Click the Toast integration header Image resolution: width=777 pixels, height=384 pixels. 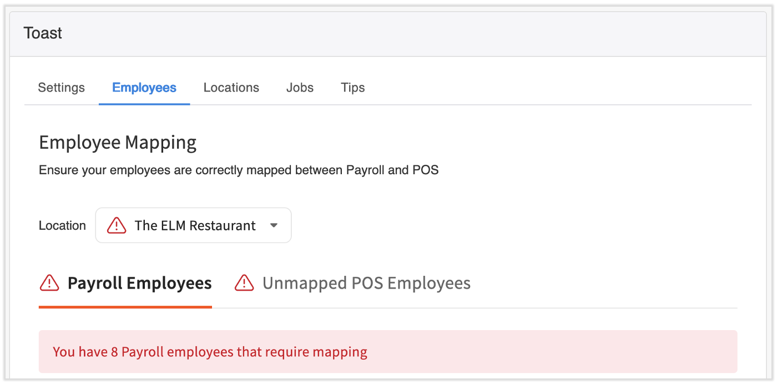coord(43,33)
